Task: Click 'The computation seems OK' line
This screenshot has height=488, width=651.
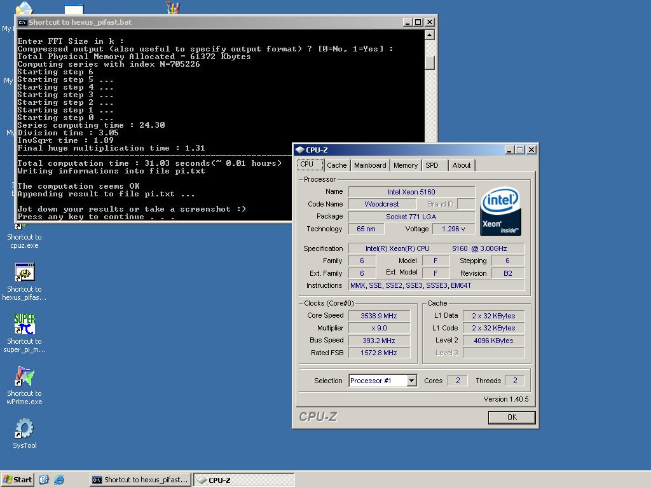Action: [78, 186]
